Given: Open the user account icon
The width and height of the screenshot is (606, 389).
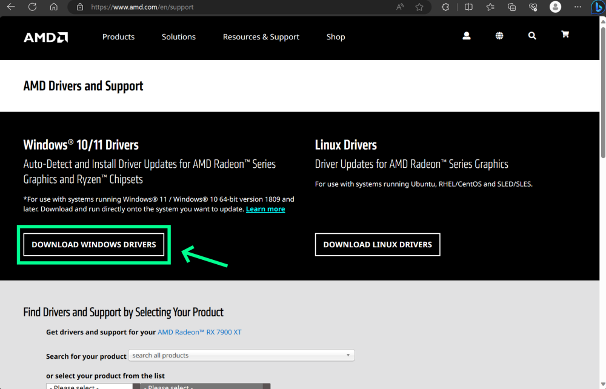Looking at the screenshot, I should point(467,36).
